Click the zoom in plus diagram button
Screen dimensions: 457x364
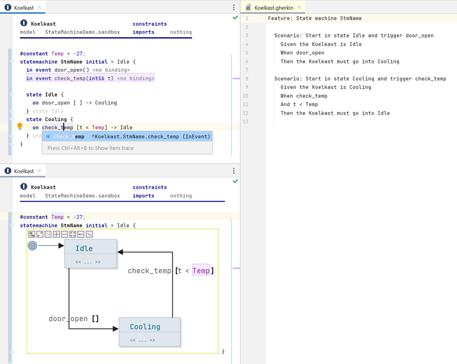(56, 234)
